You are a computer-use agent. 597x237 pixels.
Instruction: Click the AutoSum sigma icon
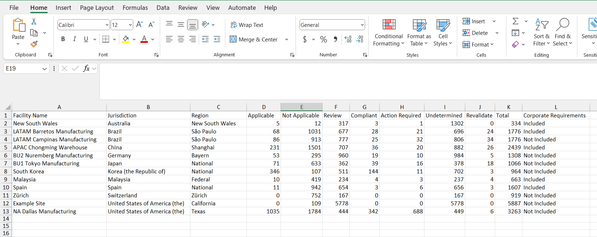[x=515, y=21]
